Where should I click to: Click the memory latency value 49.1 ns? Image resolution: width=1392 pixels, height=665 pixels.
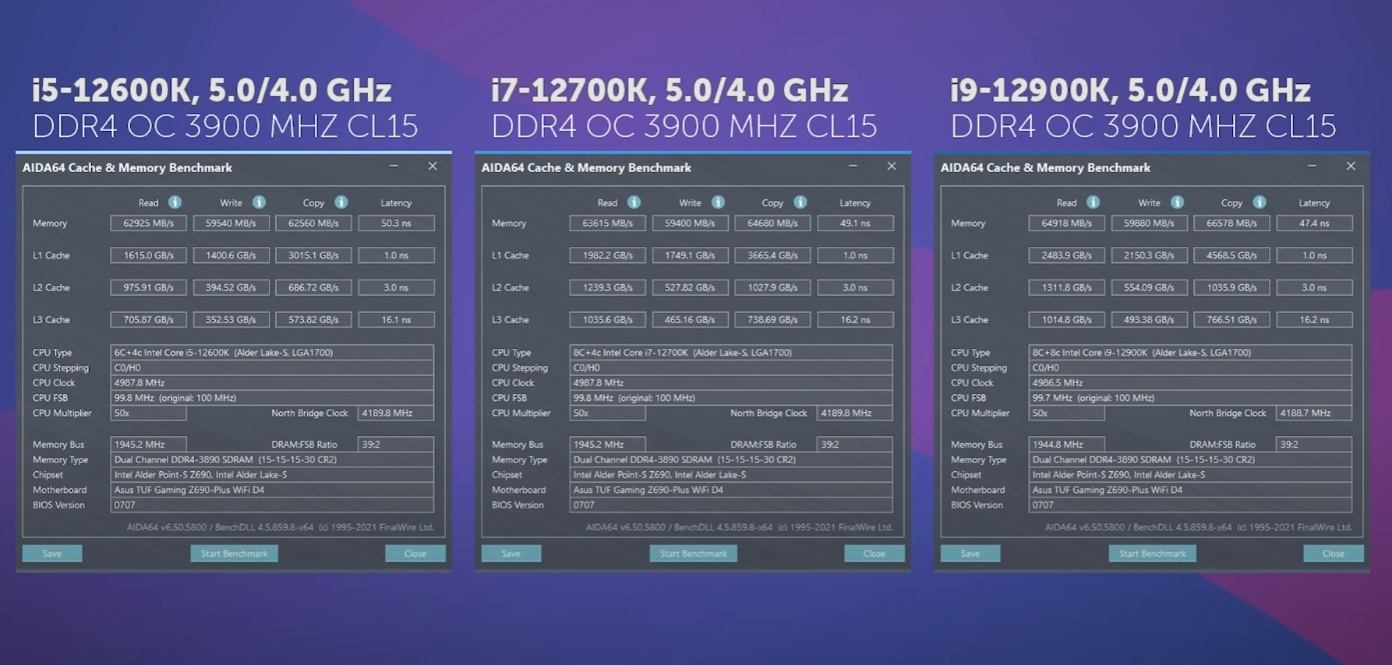[855, 223]
